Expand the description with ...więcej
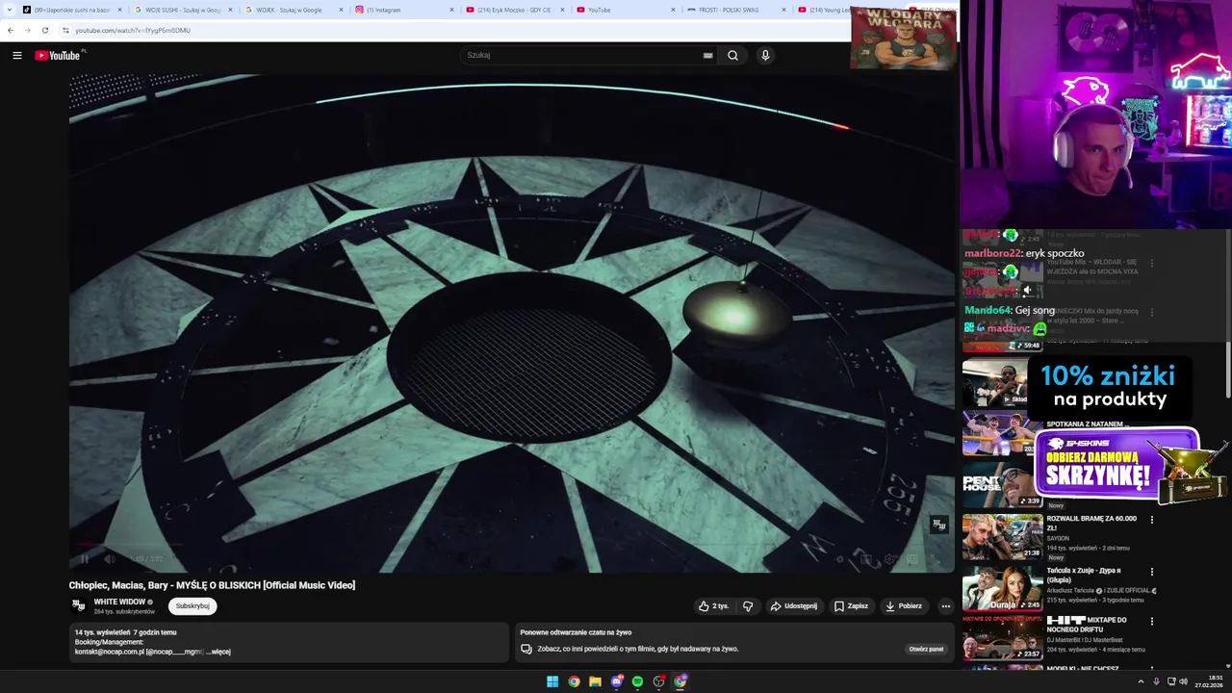Screen dimensions: 1232x693 (x=218, y=652)
